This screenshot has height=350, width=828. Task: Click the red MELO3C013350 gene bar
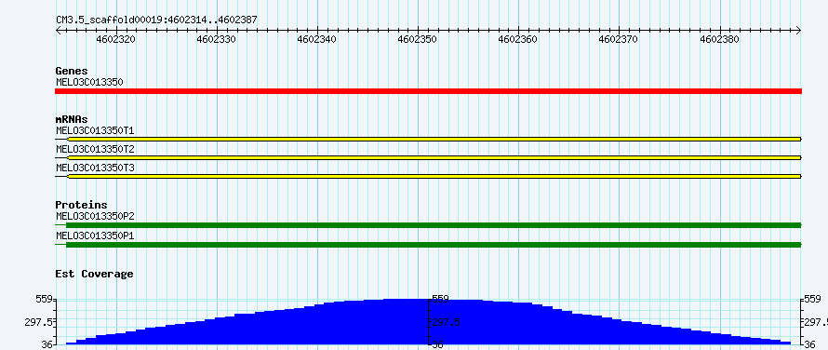point(428,91)
